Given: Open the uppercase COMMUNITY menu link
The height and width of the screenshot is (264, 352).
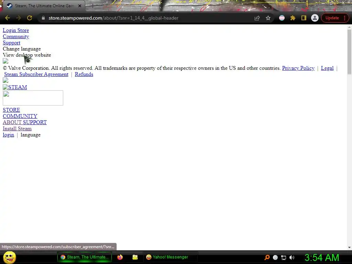Looking at the screenshot, I should pyautogui.click(x=20, y=116).
